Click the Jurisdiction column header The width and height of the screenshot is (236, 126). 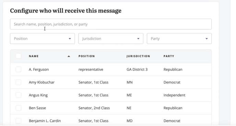click(x=138, y=56)
